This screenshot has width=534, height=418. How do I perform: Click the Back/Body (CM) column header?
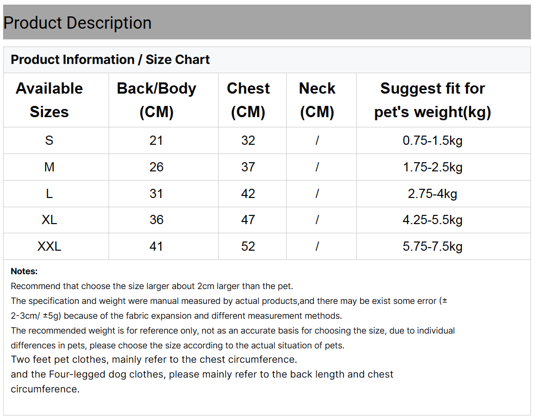point(156,100)
